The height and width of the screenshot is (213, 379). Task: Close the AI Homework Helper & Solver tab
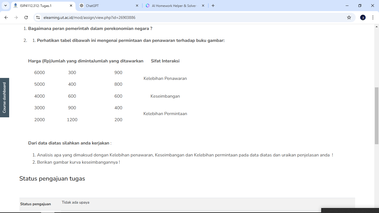pos(203,6)
